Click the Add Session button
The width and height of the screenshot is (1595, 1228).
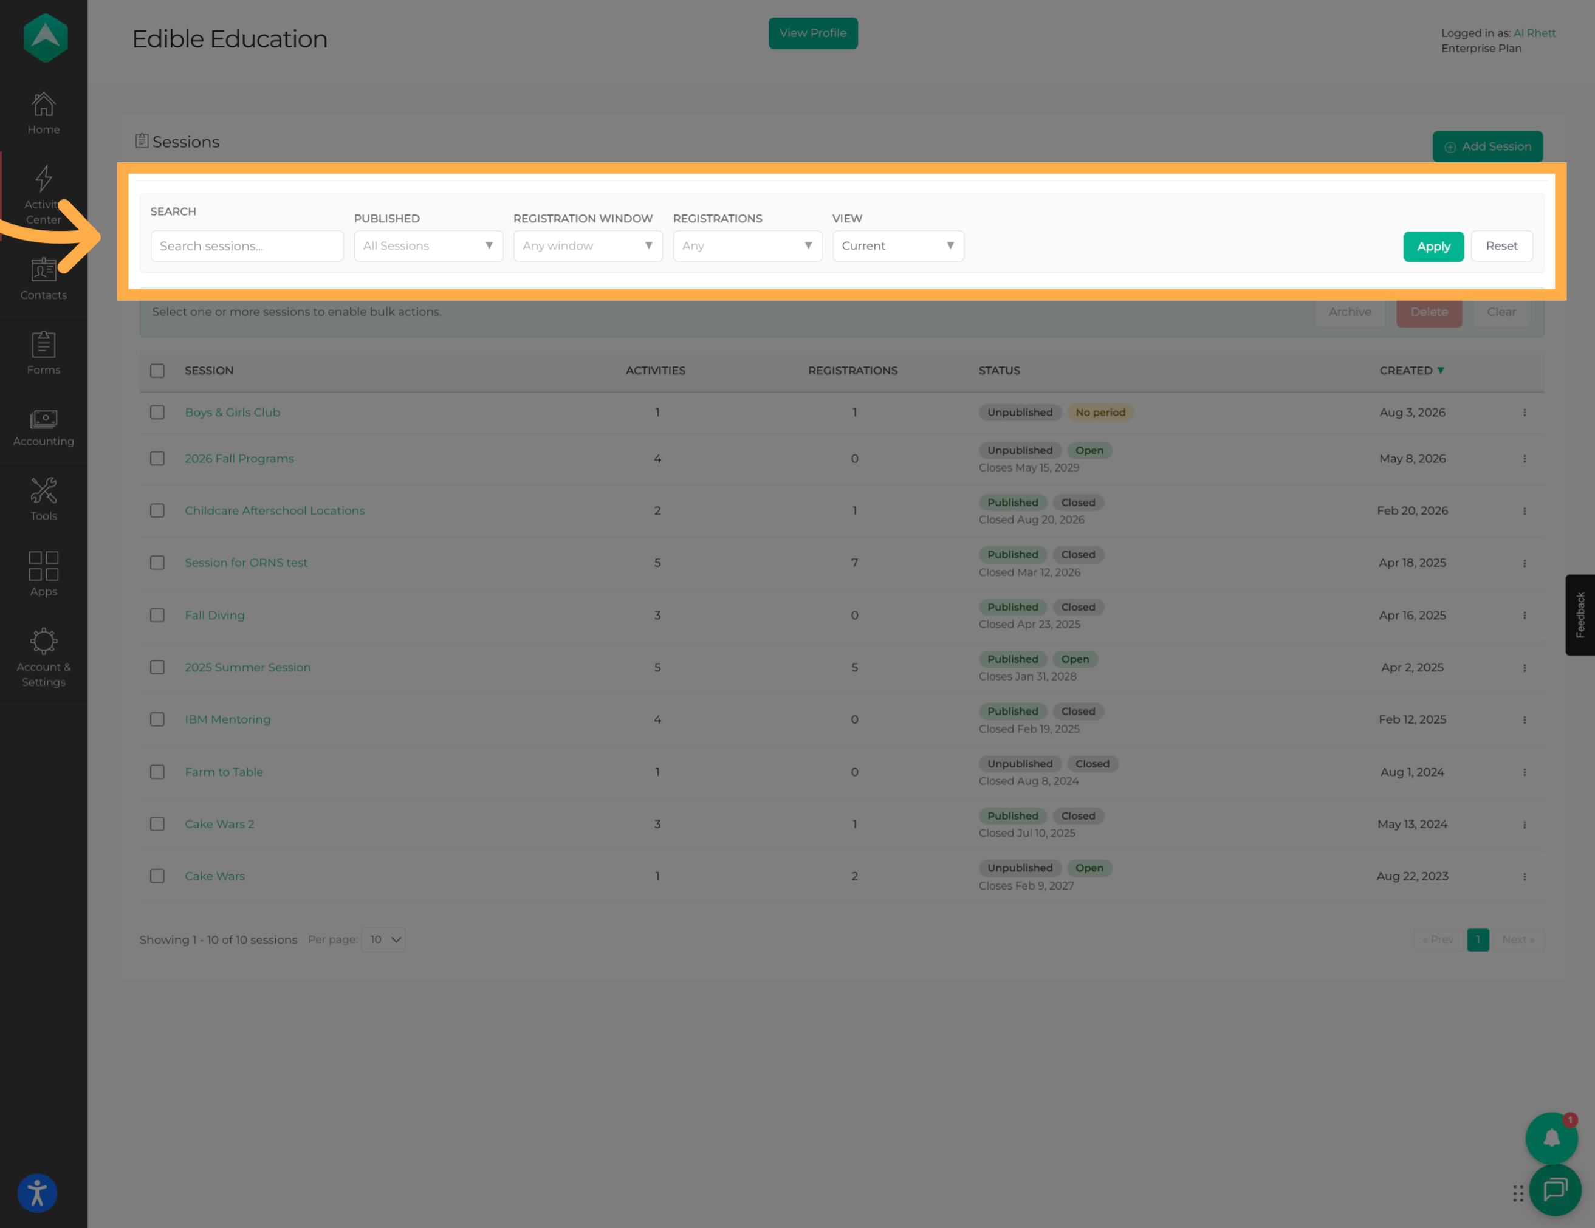pyautogui.click(x=1487, y=146)
